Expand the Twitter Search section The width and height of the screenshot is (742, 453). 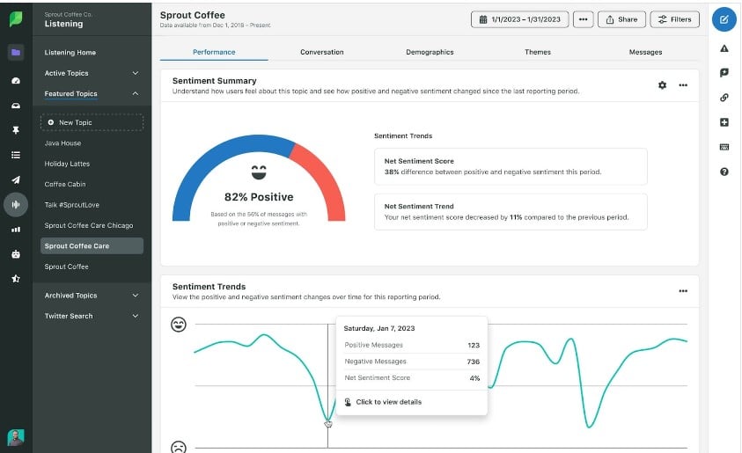point(92,316)
